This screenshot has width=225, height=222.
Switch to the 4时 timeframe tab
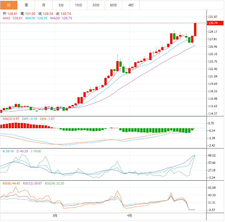pos(131,5)
